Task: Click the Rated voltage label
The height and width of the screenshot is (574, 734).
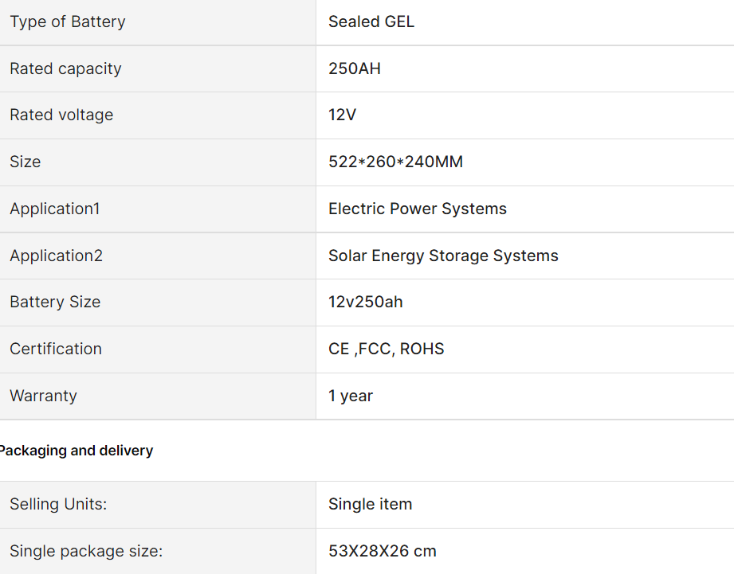Action: pyautogui.click(x=61, y=115)
